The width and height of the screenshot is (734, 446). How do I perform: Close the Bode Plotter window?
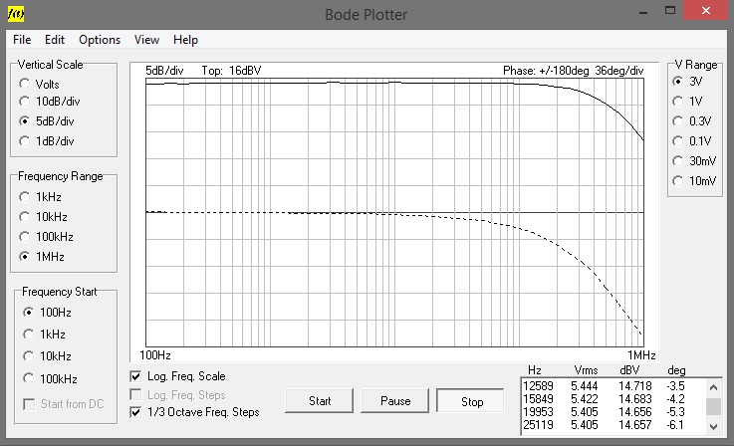tap(706, 10)
